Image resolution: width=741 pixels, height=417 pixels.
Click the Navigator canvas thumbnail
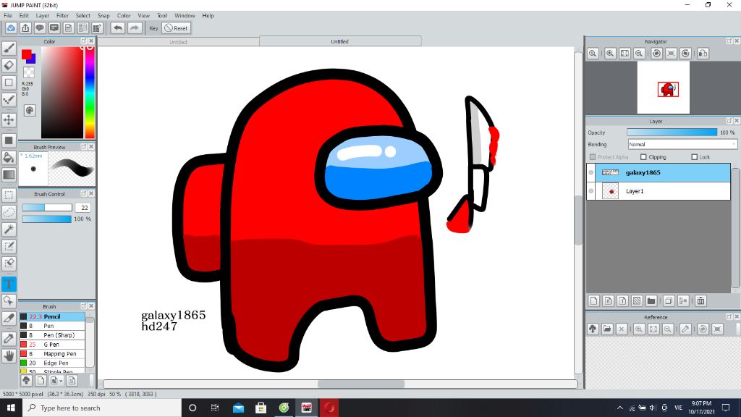(663, 88)
